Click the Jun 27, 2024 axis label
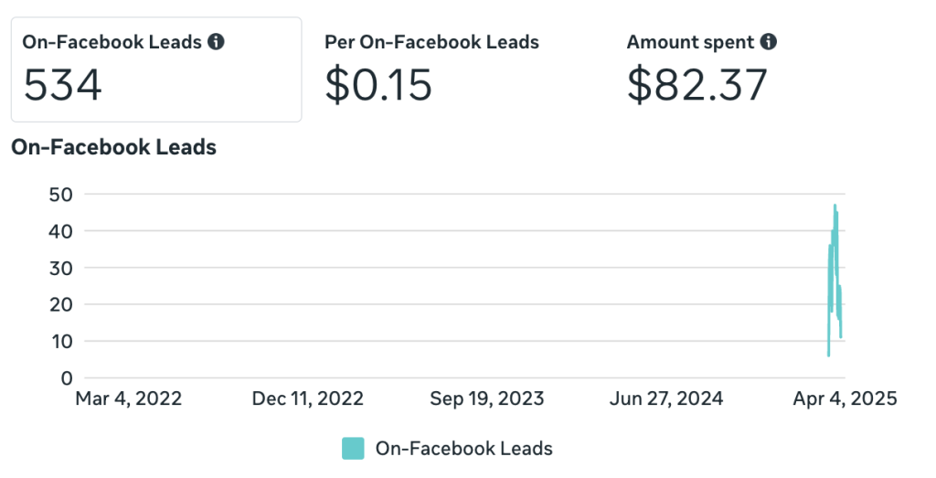Image resolution: width=936 pixels, height=478 pixels. click(x=665, y=398)
